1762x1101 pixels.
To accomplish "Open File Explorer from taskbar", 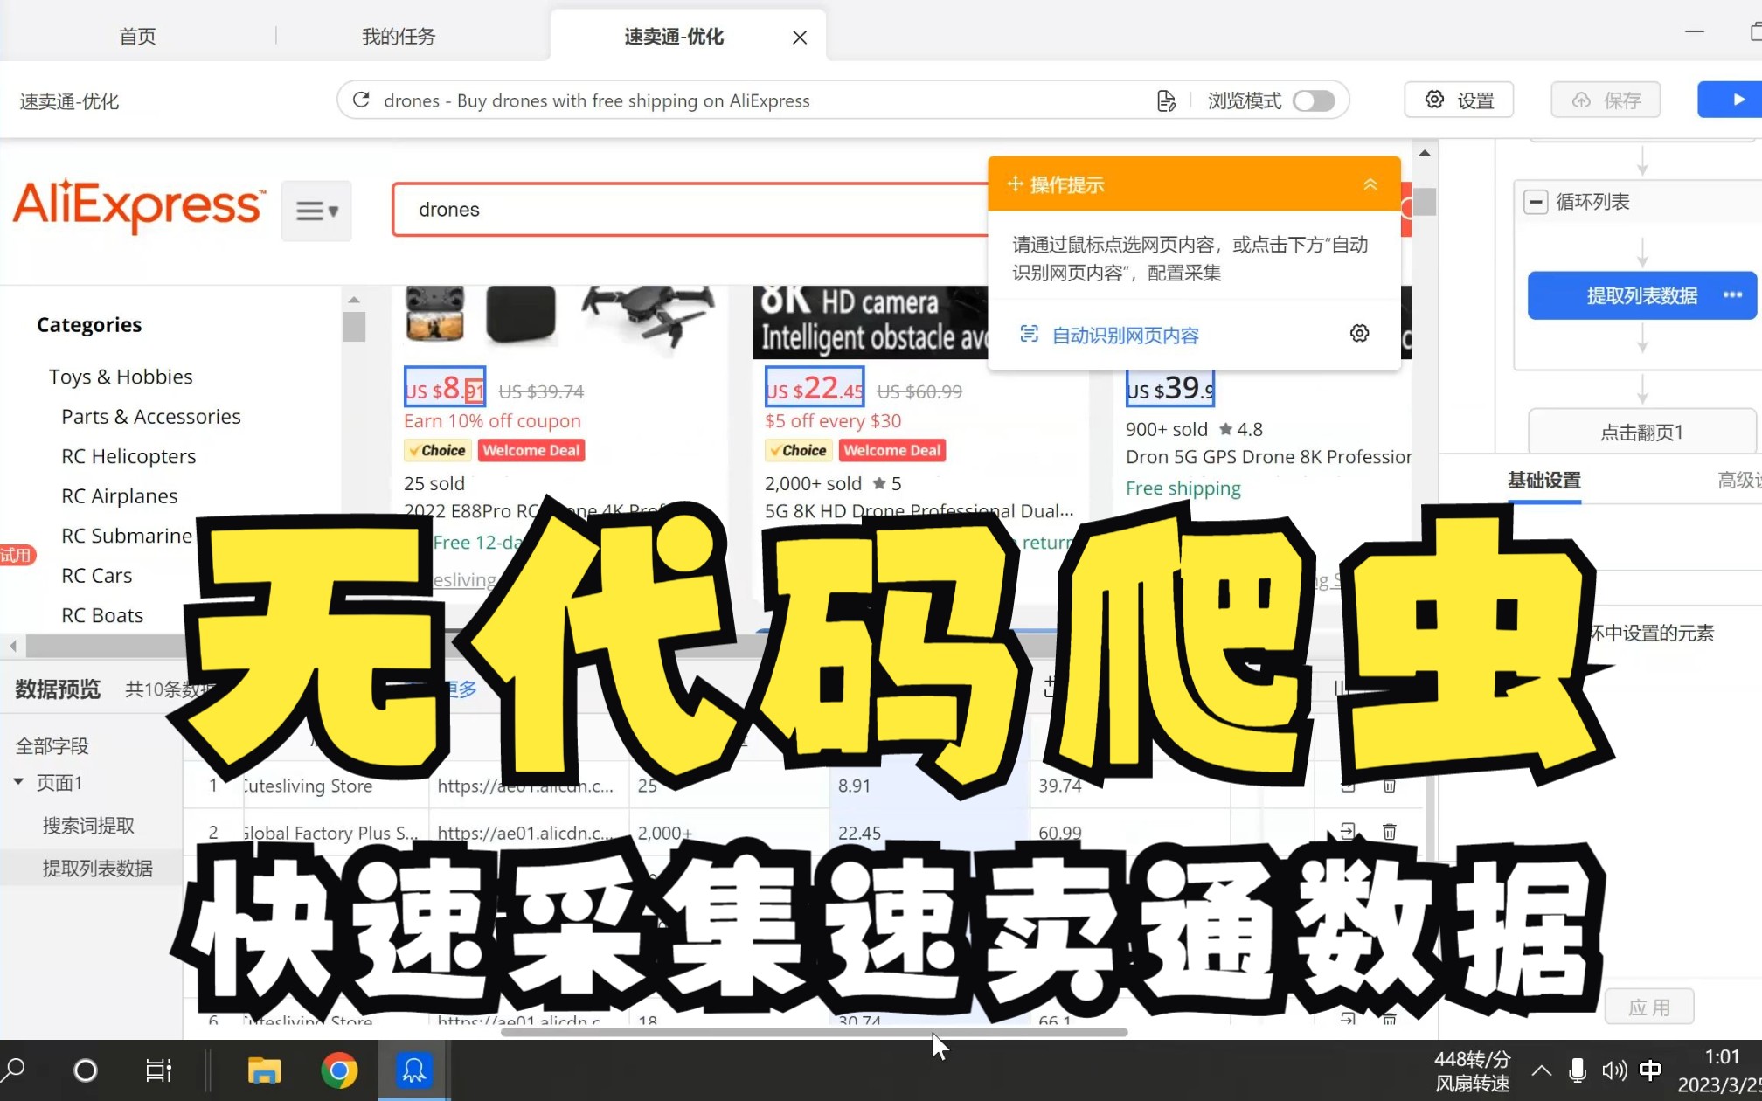I will [263, 1070].
